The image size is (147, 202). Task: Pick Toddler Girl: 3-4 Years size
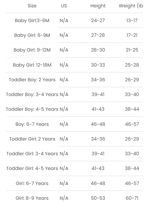click(x=32, y=154)
